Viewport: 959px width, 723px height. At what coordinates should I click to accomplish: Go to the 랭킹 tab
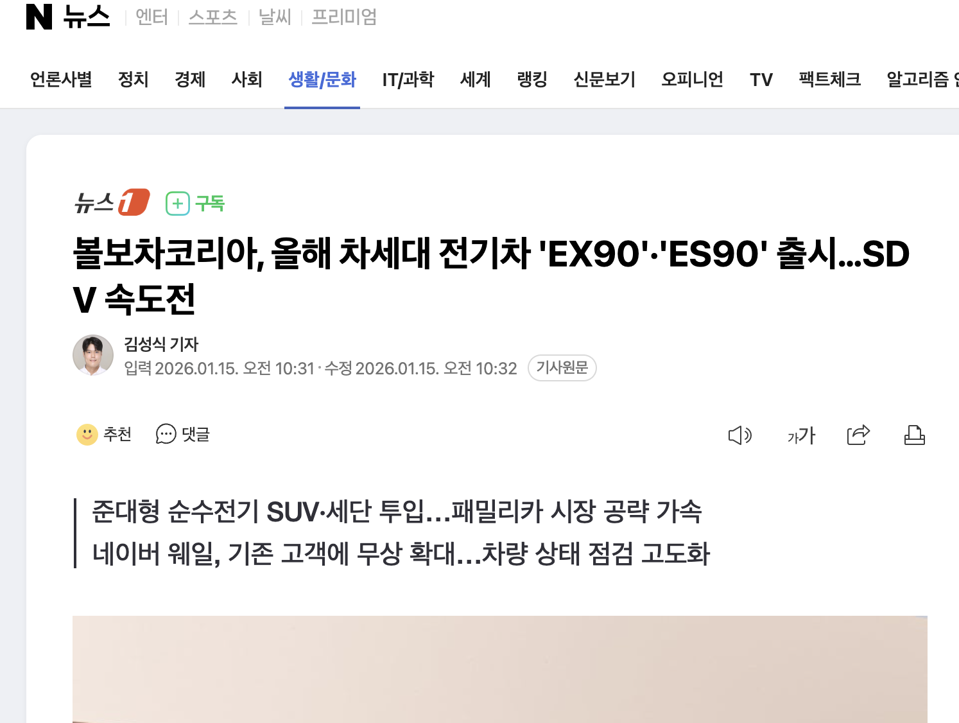click(532, 80)
